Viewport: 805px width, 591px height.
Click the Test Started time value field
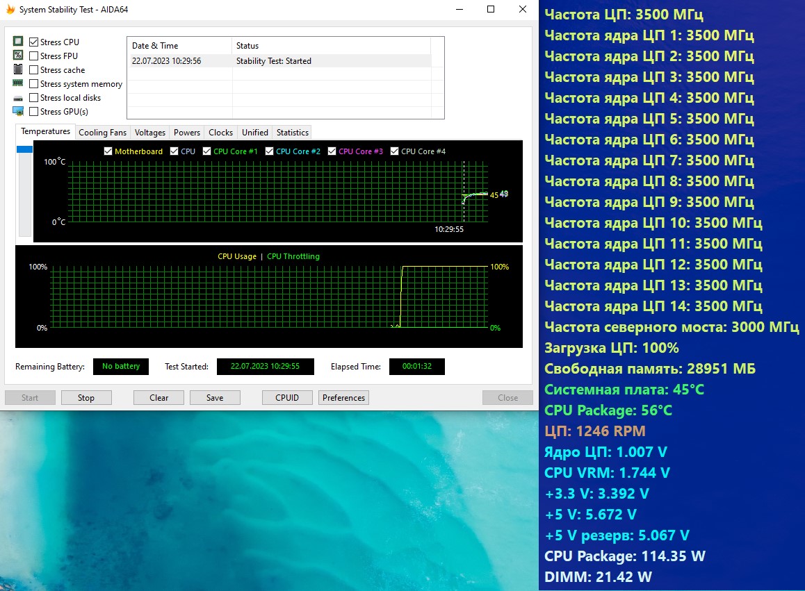point(265,366)
